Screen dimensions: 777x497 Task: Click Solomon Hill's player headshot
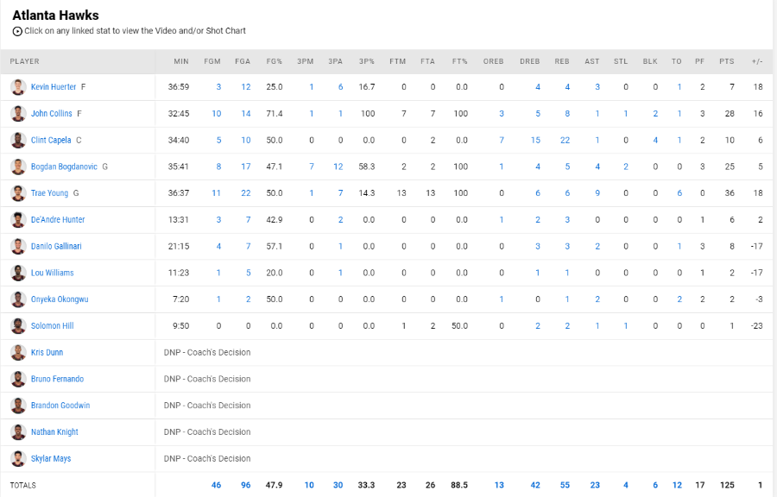pos(18,325)
